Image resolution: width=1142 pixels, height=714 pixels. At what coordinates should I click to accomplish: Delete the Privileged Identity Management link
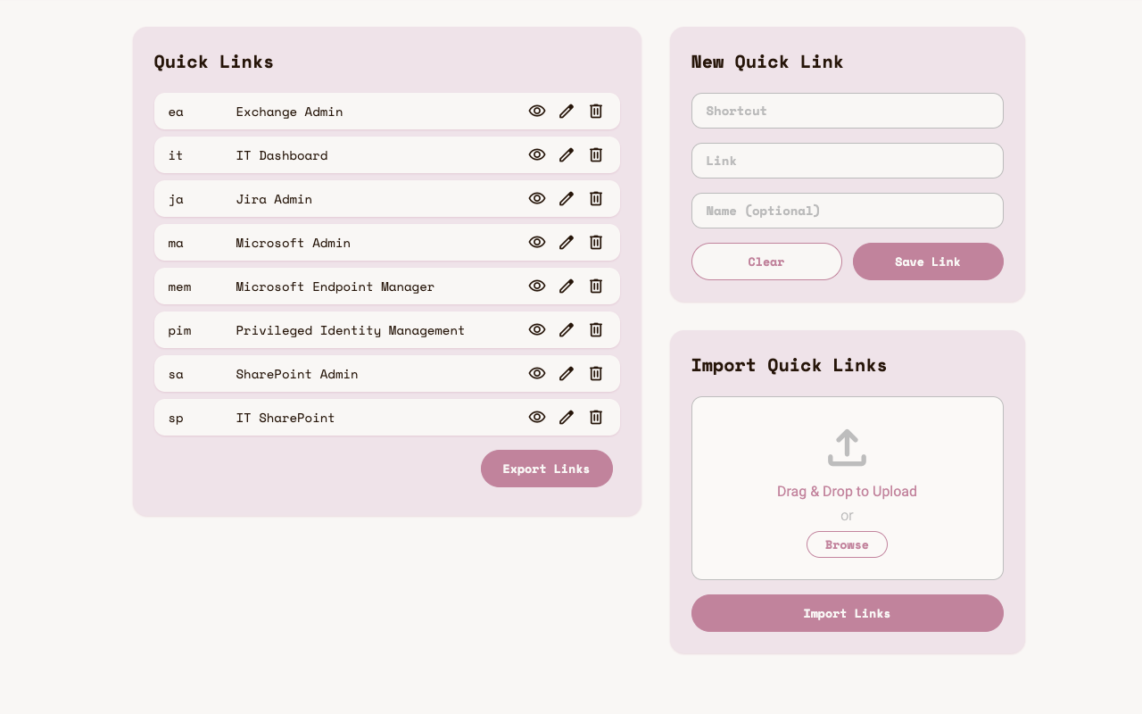click(x=596, y=330)
